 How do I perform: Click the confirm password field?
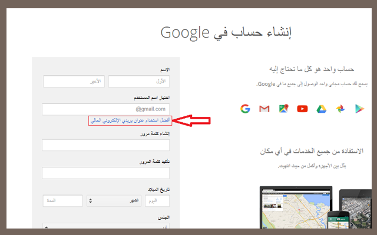(x=106, y=173)
